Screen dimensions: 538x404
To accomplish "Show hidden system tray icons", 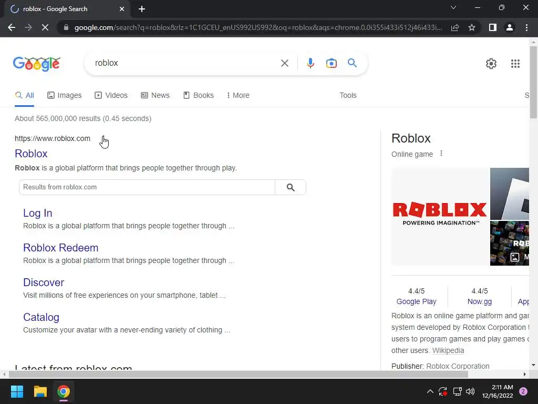I will click(430, 391).
